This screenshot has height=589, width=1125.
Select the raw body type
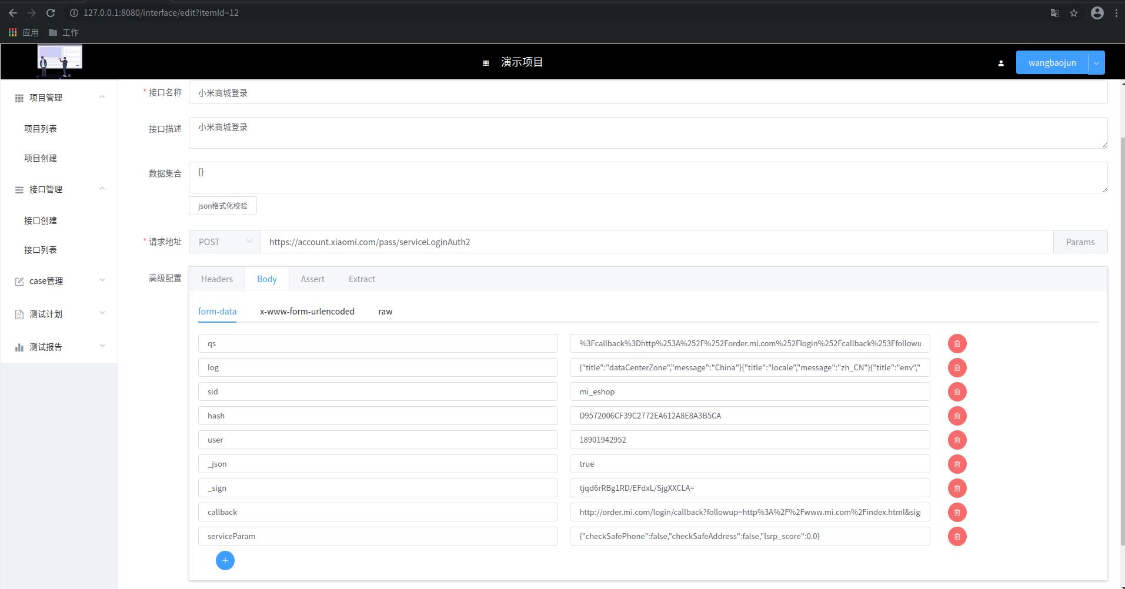click(x=385, y=312)
